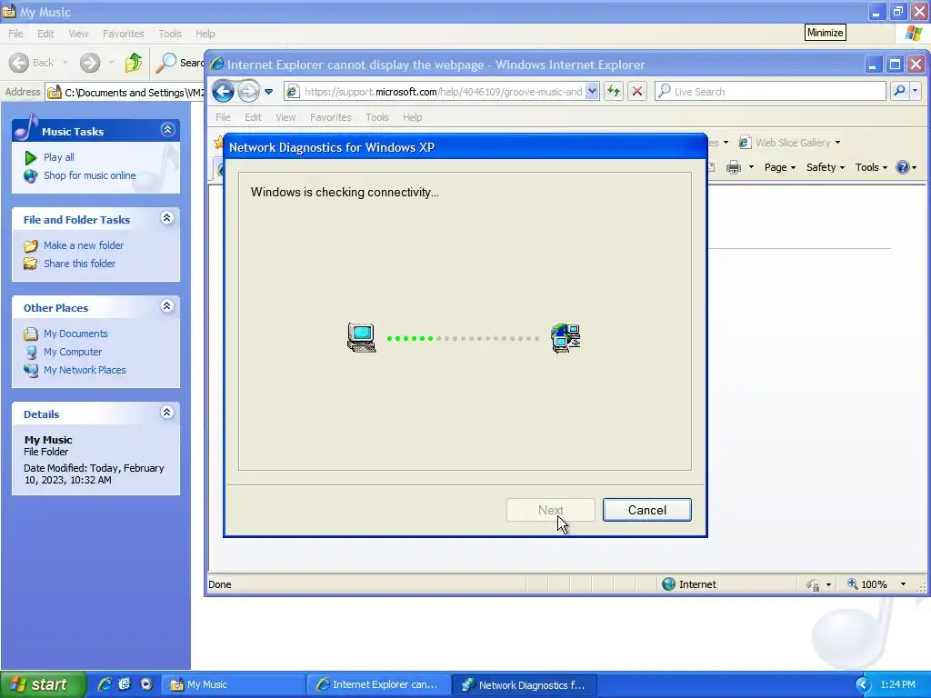Open Favorites menu in My Music window
The height and width of the screenshot is (698, 931).
pos(124,34)
